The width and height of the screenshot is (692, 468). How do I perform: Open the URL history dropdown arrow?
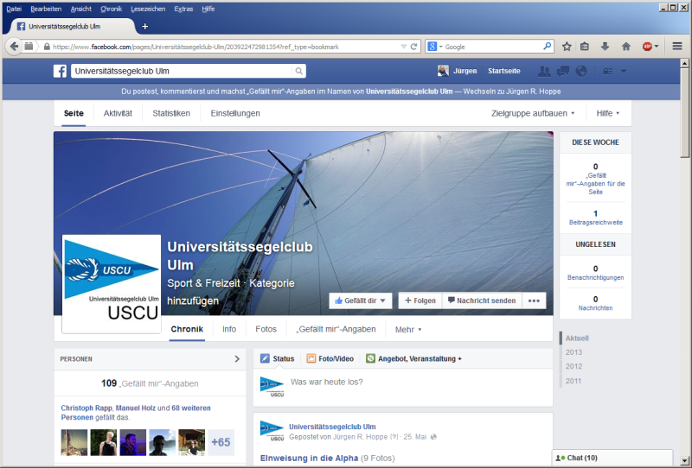pyautogui.click(x=403, y=47)
